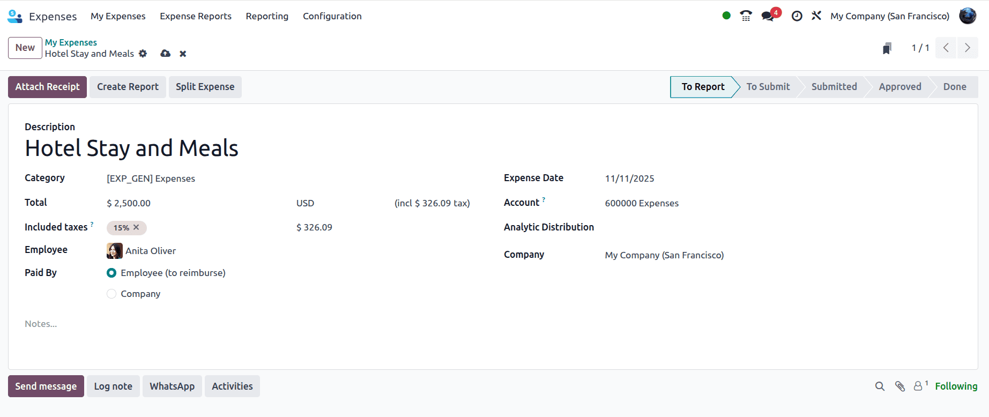Select the Approved status stage
The height and width of the screenshot is (417, 989).
[x=900, y=87]
